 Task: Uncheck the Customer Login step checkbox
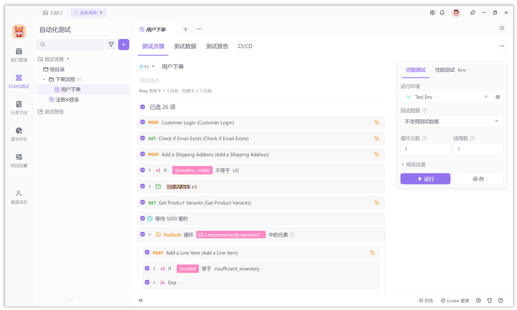coord(143,122)
